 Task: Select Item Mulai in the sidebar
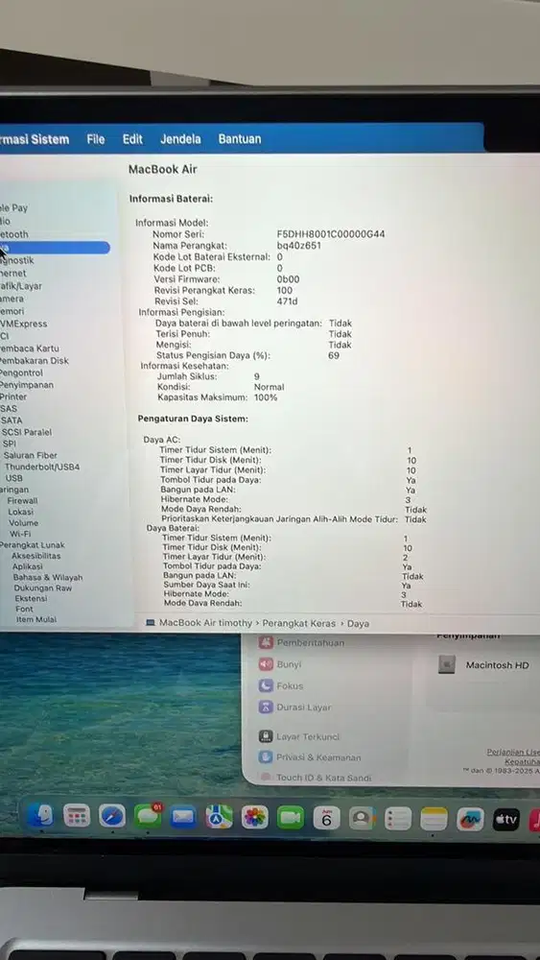[x=36, y=619]
